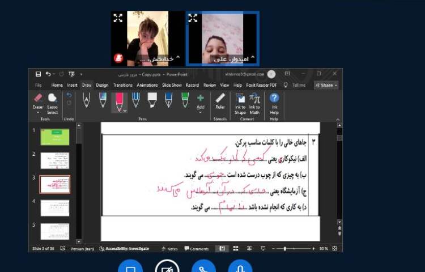Toggle the Notes pane
Image resolution: width=425 pixels, height=272 pixels.
pyautogui.click(x=169, y=249)
